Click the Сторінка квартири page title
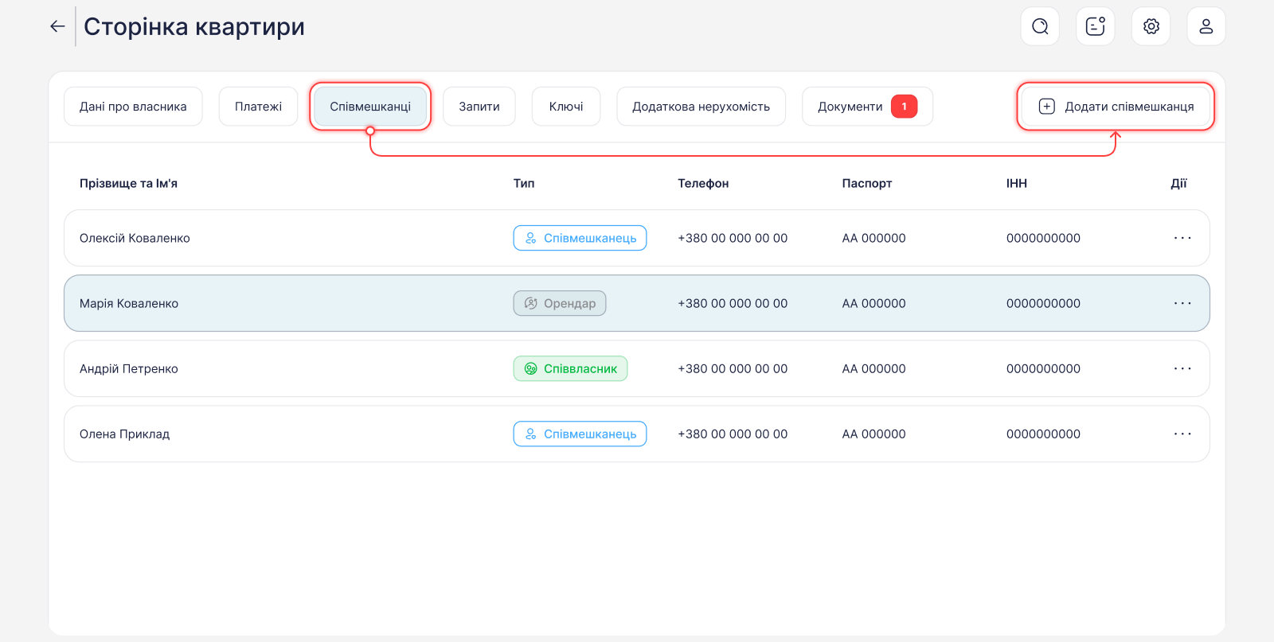 194,26
